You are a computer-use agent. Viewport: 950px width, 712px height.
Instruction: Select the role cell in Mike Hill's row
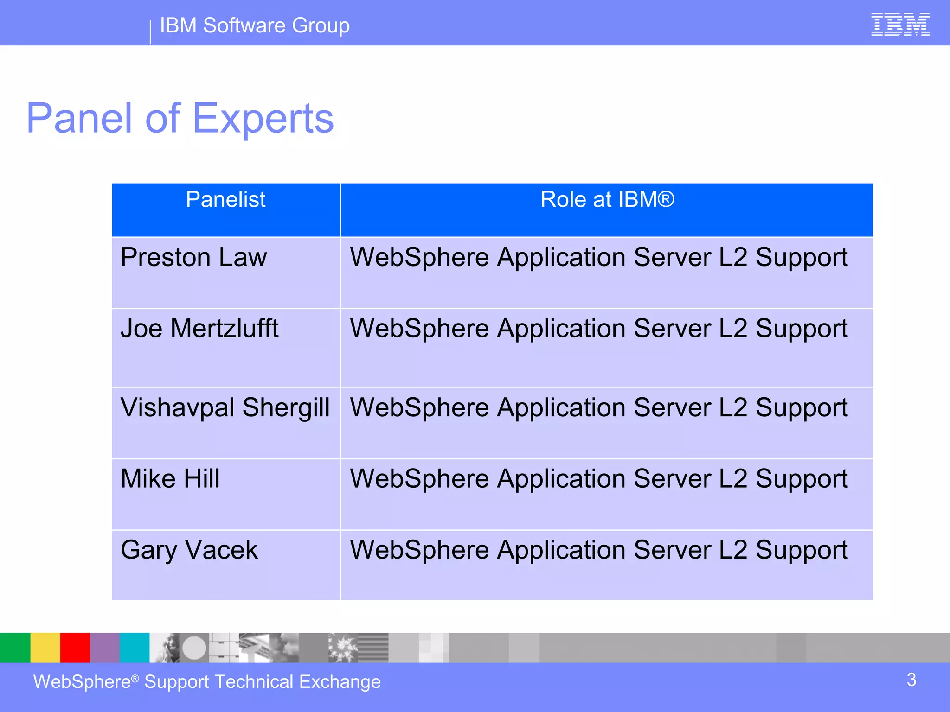click(607, 495)
